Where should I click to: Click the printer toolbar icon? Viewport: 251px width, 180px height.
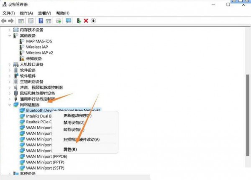tap(59, 21)
